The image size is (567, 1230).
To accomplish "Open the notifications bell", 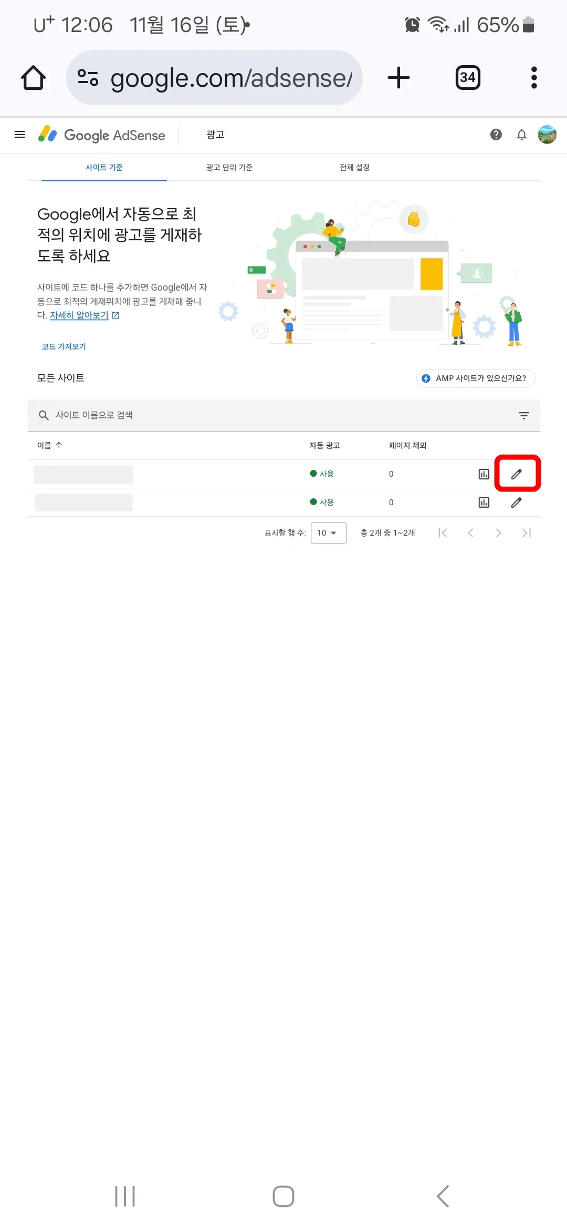I will click(x=521, y=135).
